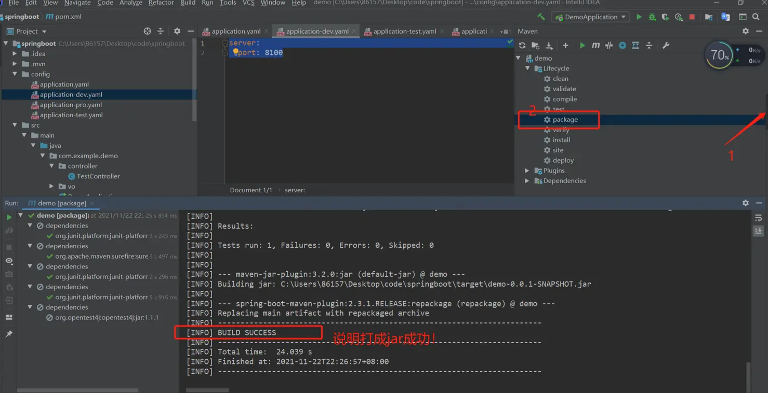Show Maven dependencies diagram icon
768x393 pixels.
(635, 46)
